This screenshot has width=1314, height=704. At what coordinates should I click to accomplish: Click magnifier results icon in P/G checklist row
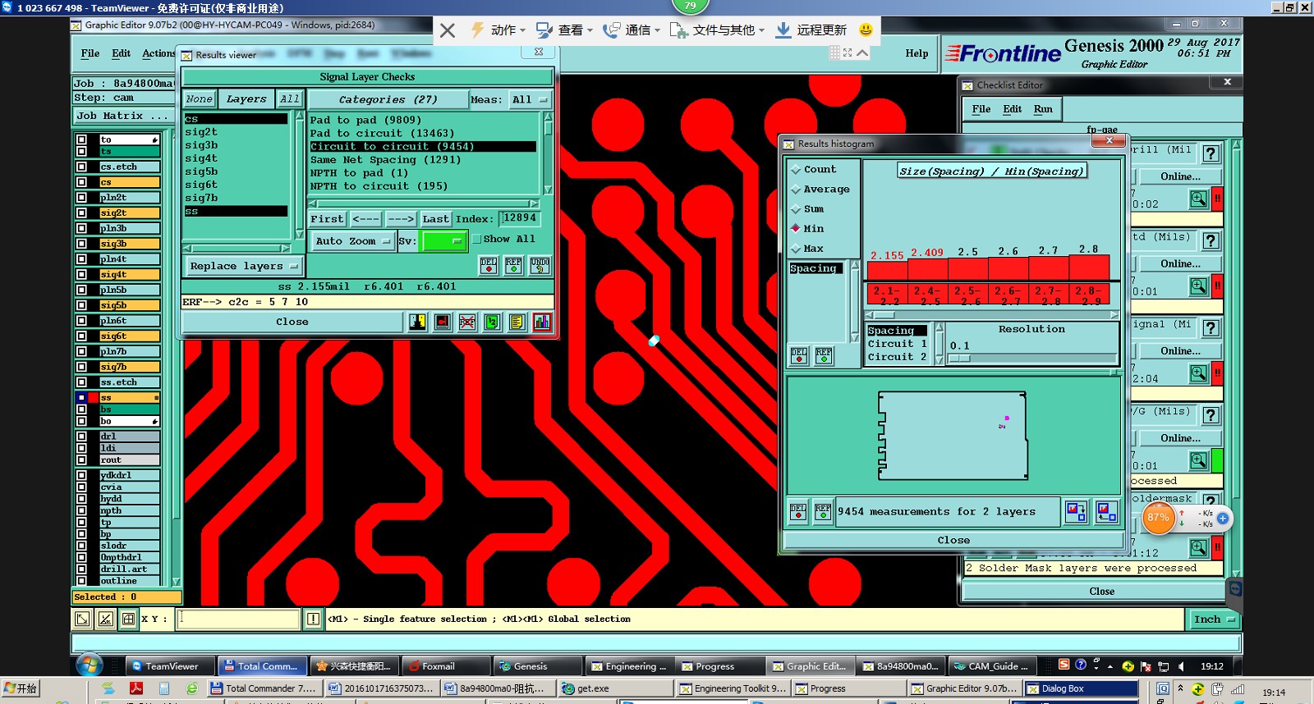(x=1199, y=460)
